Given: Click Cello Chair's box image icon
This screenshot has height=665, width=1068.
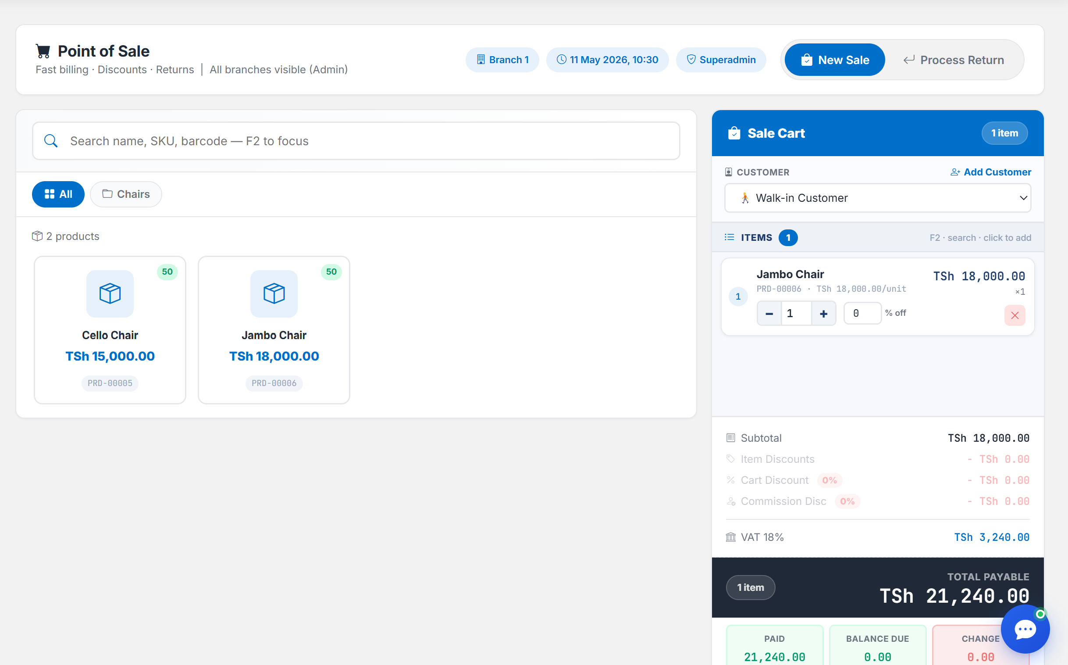Looking at the screenshot, I should (110, 294).
